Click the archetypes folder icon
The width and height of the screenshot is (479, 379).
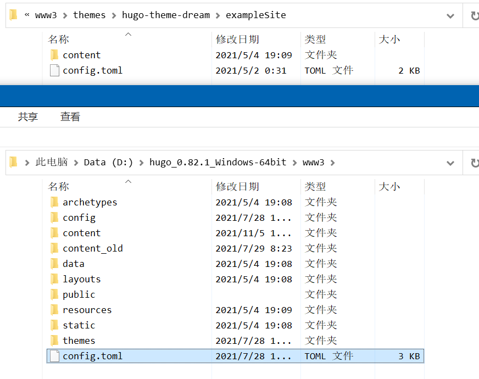click(x=54, y=202)
